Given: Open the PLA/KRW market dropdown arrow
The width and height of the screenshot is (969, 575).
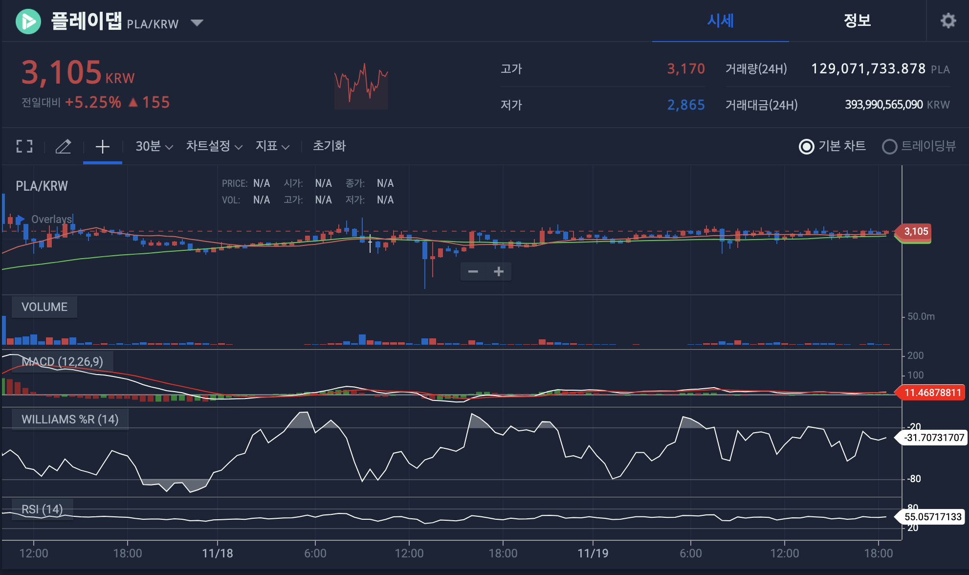Looking at the screenshot, I should (197, 22).
